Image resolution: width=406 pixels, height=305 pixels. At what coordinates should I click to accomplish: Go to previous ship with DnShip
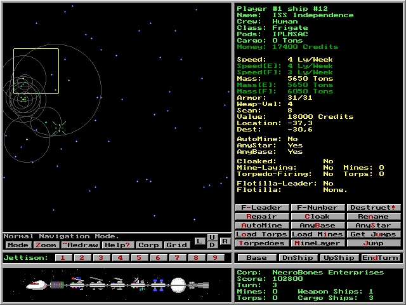tap(298, 258)
